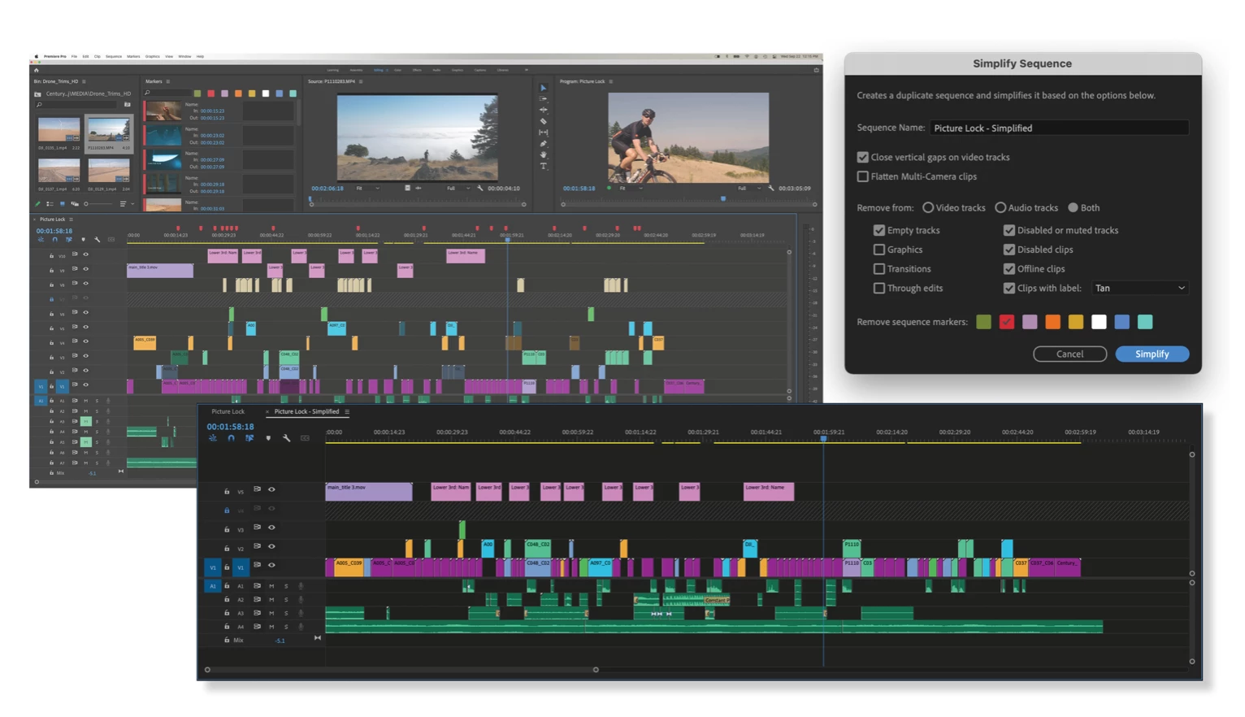Switch to the Picture Lock timeline tab
Screen dimensions: 1245x717
coord(228,412)
